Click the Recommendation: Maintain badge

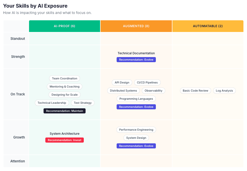[65, 111]
